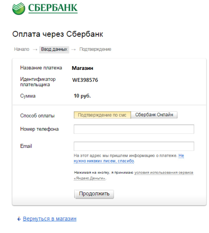Click the Название платежа label

click(41, 68)
